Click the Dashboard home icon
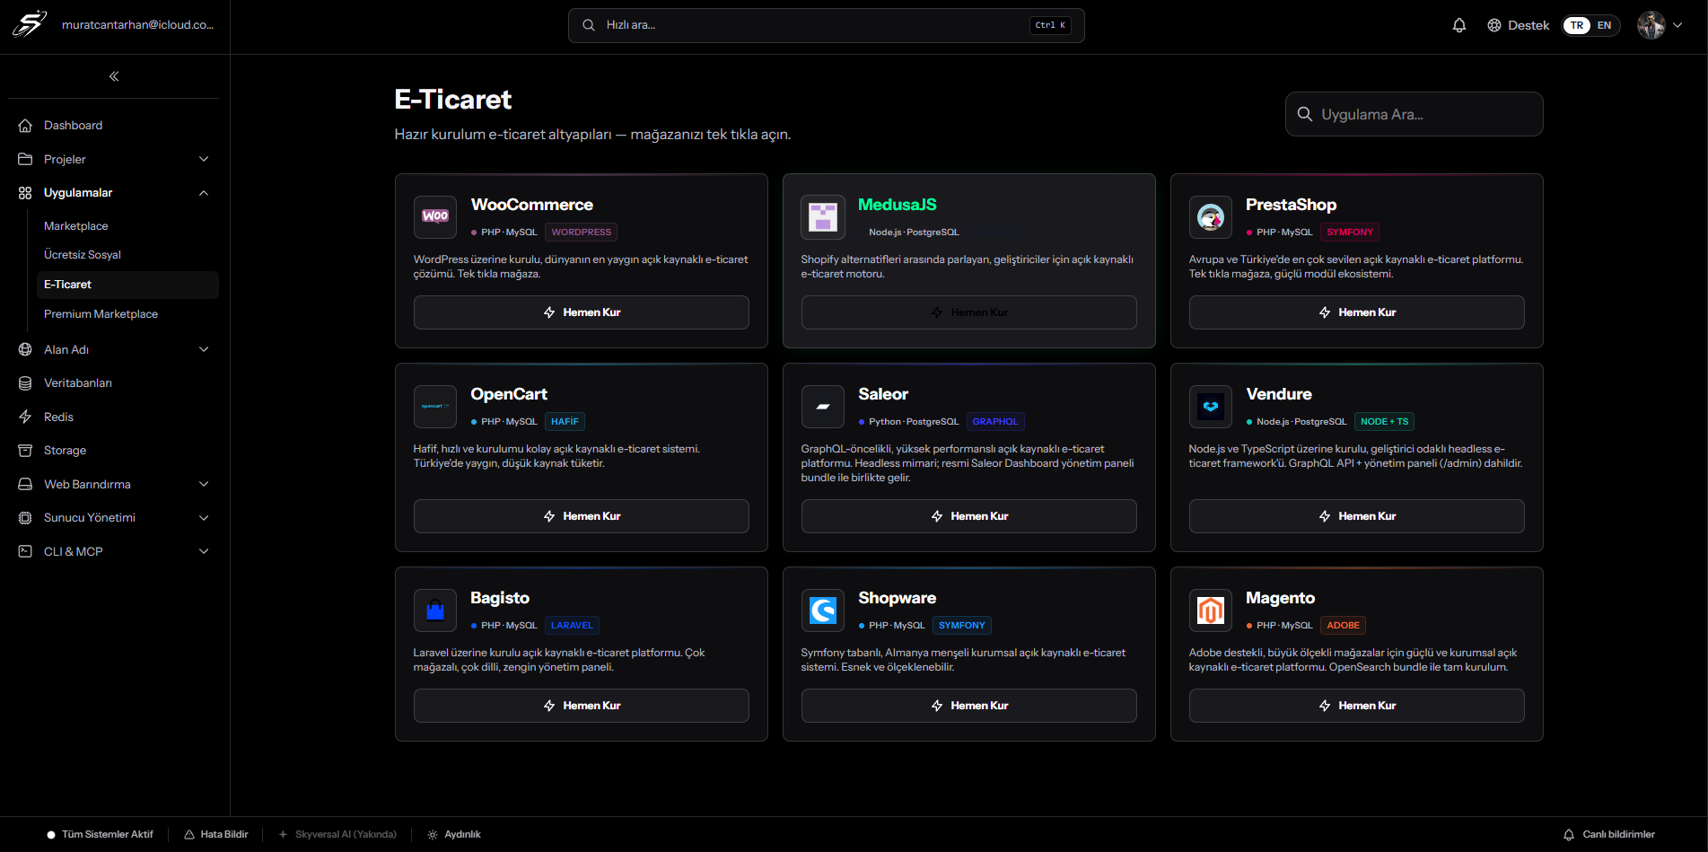 [x=25, y=126]
